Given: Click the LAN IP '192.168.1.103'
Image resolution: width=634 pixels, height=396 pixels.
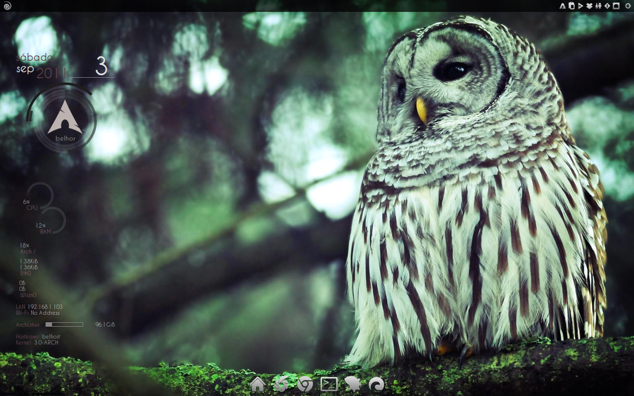Looking at the screenshot, I should coord(45,307).
